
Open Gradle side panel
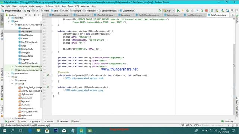(237, 19)
